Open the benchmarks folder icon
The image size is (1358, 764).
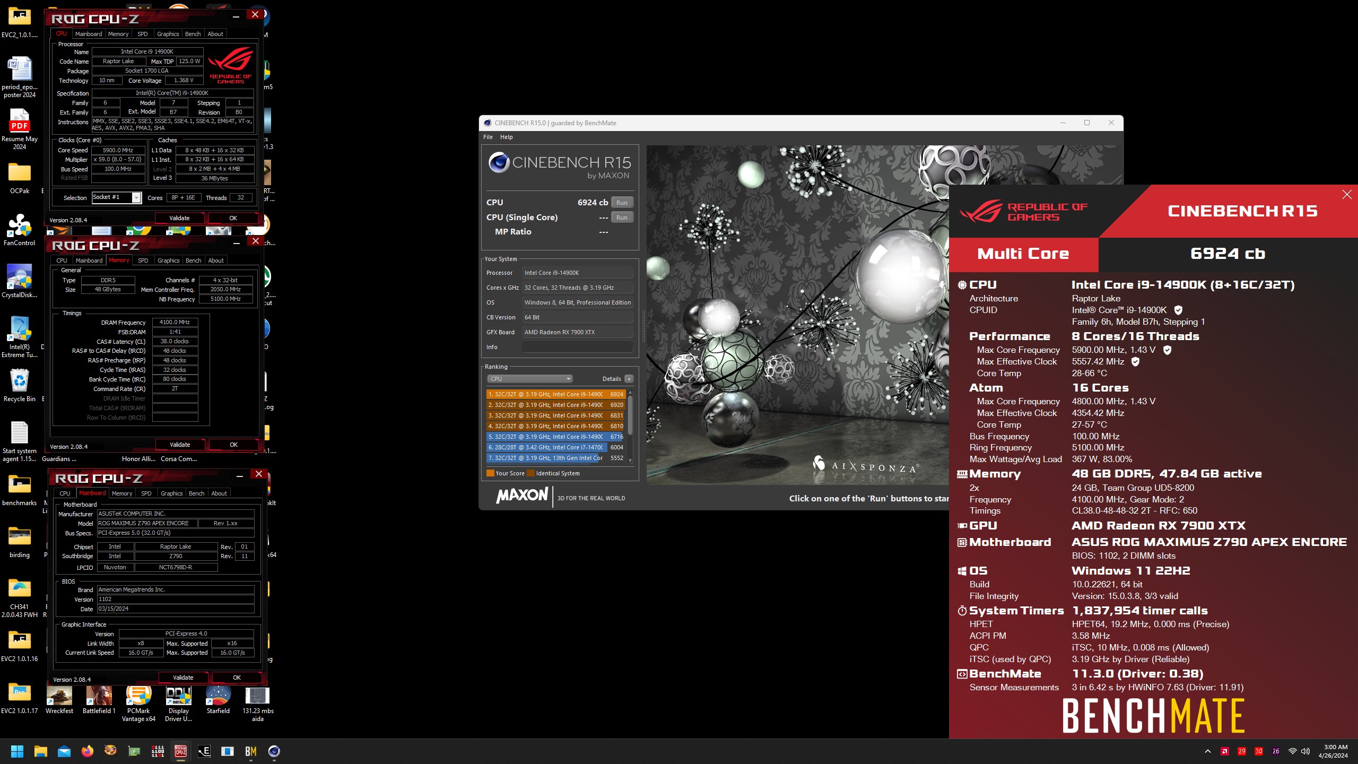[x=20, y=490]
